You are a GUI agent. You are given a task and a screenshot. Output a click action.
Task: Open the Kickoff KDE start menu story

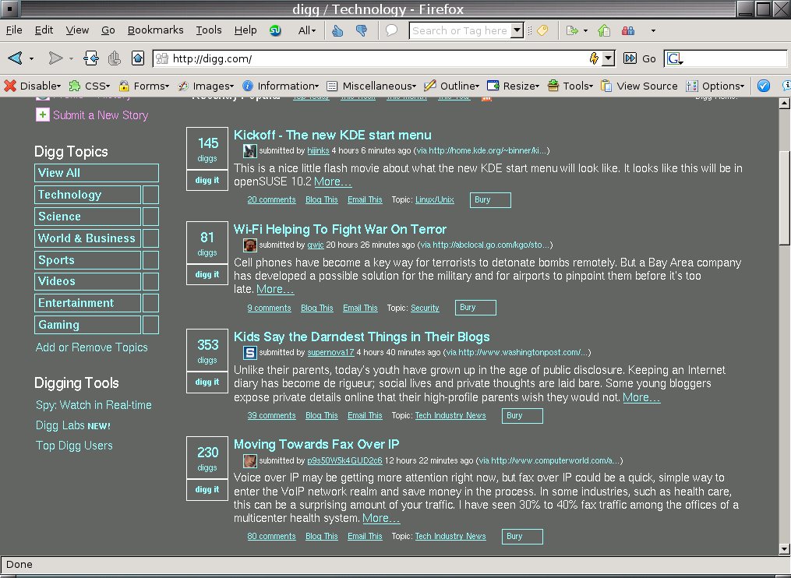(333, 136)
